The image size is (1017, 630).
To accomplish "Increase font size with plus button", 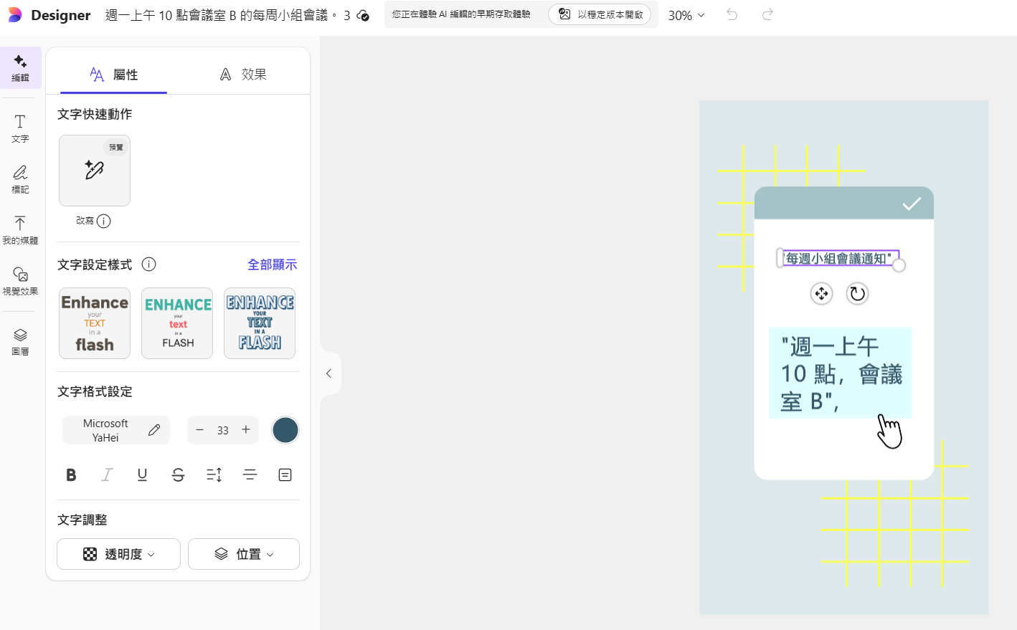I will click(246, 430).
